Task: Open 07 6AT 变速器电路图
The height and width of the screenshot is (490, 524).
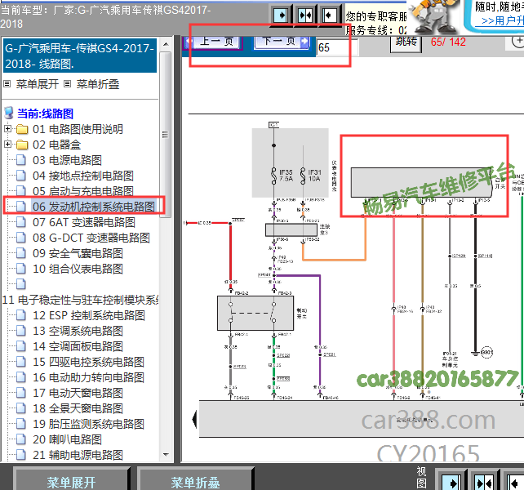Action: (x=83, y=222)
